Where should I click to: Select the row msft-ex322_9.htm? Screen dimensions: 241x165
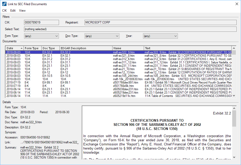(x=118, y=52)
